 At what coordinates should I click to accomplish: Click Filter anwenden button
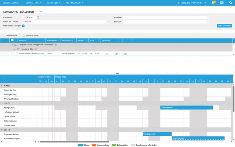point(224,26)
